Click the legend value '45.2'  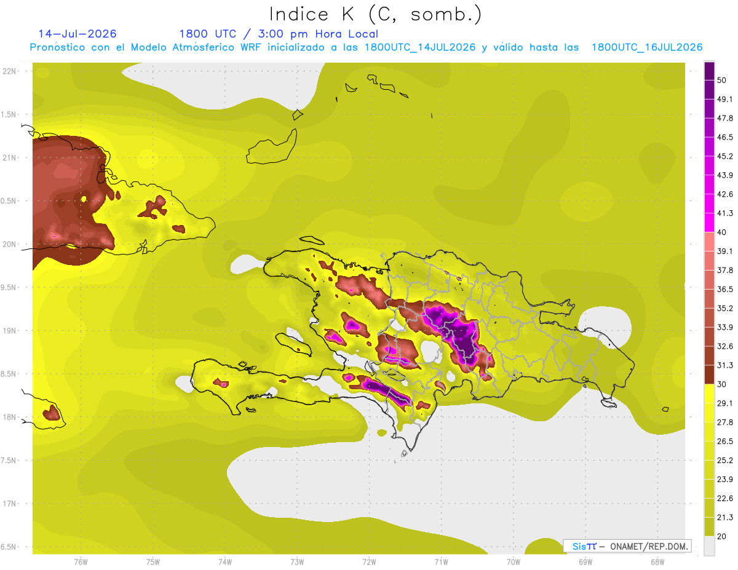tap(726, 156)
